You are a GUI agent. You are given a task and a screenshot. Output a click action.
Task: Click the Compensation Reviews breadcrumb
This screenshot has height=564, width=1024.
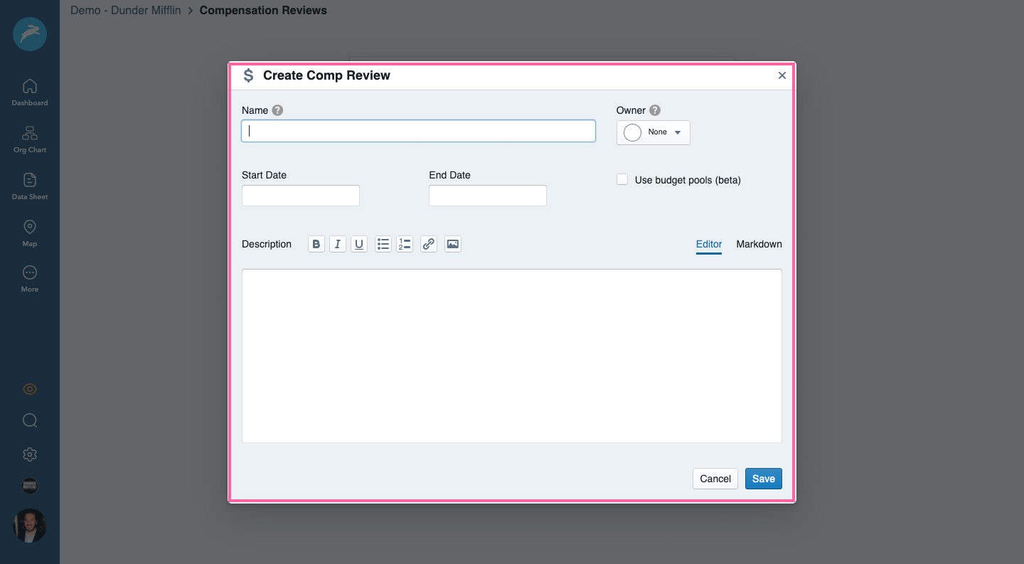tap(263, 11)
